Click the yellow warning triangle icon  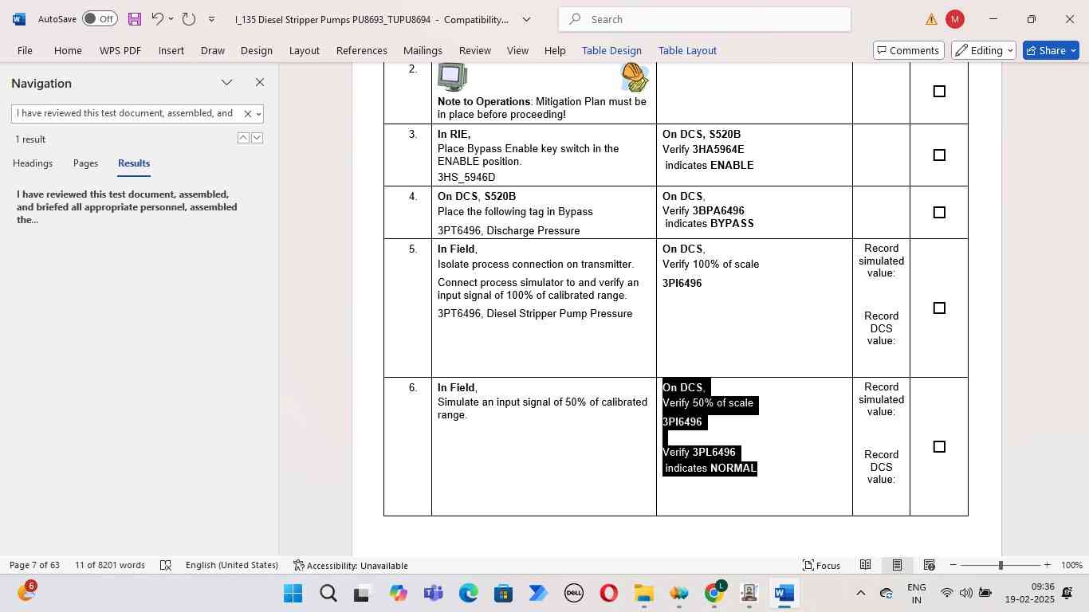coord(931,19)
